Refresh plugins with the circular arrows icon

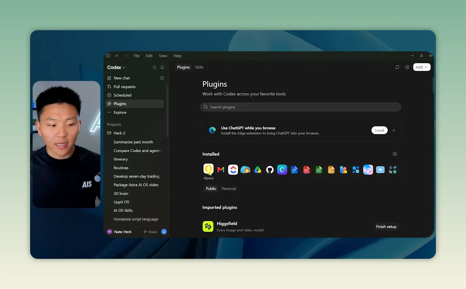point(397,67)
